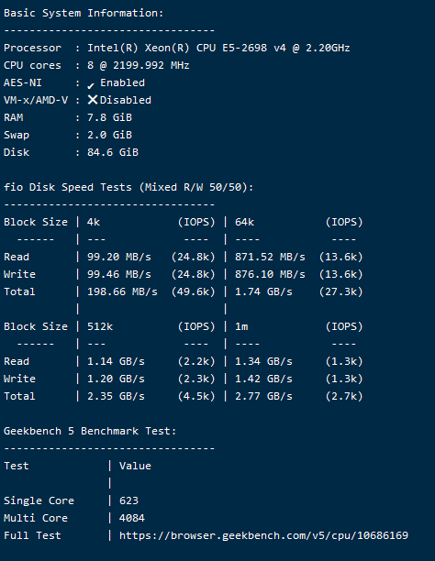Click the Multi Core score 4084

click(x=132, y=518)
